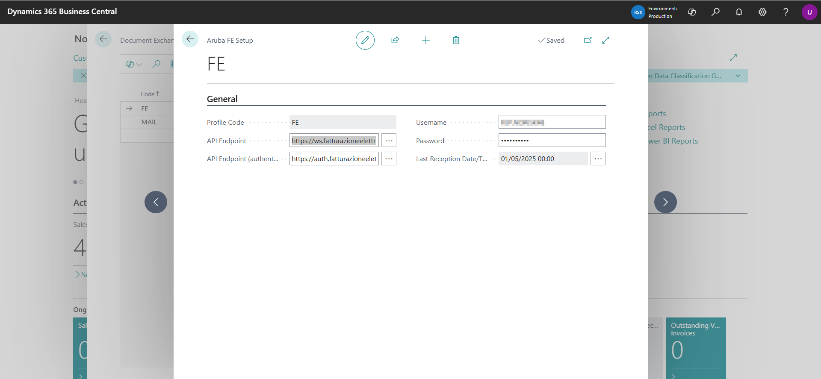Click into the Password field

click(552, 141)
